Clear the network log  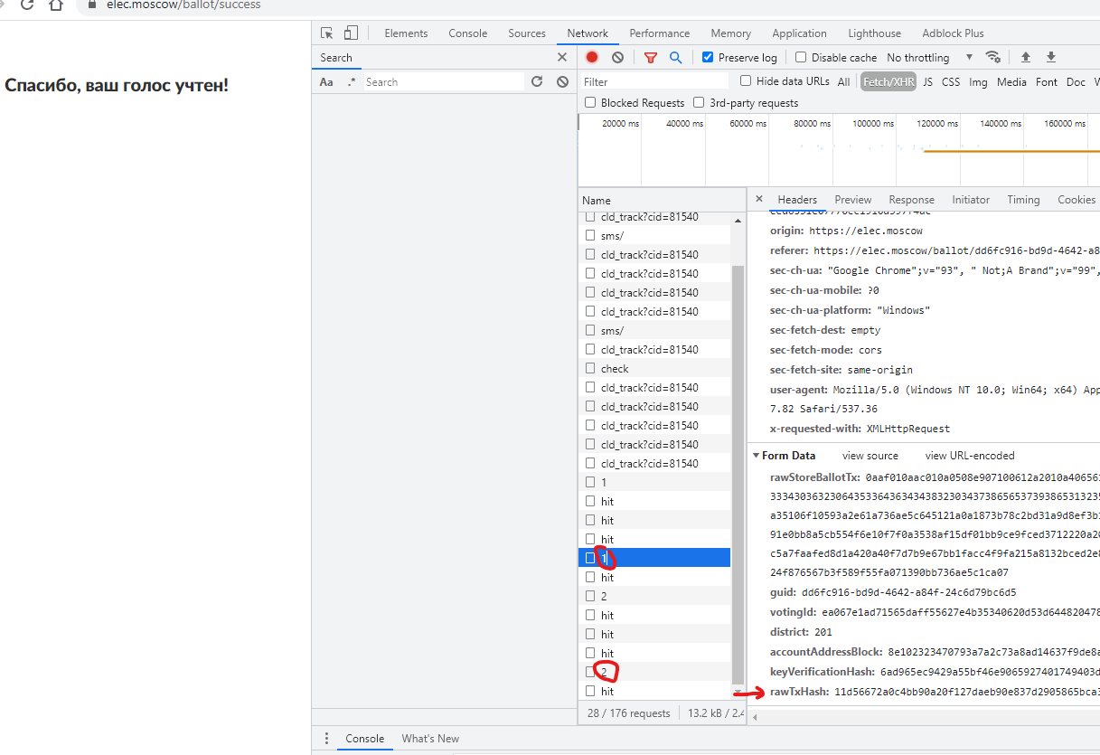pos(617,57)
